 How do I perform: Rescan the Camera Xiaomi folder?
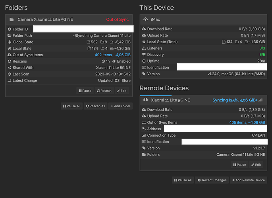tap(104, 91)
